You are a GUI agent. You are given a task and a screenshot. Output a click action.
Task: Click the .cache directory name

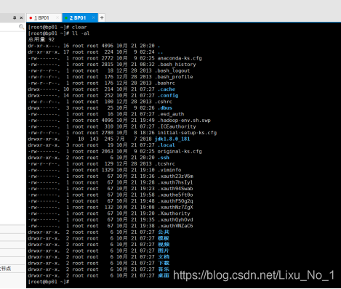tap(167, 89)
